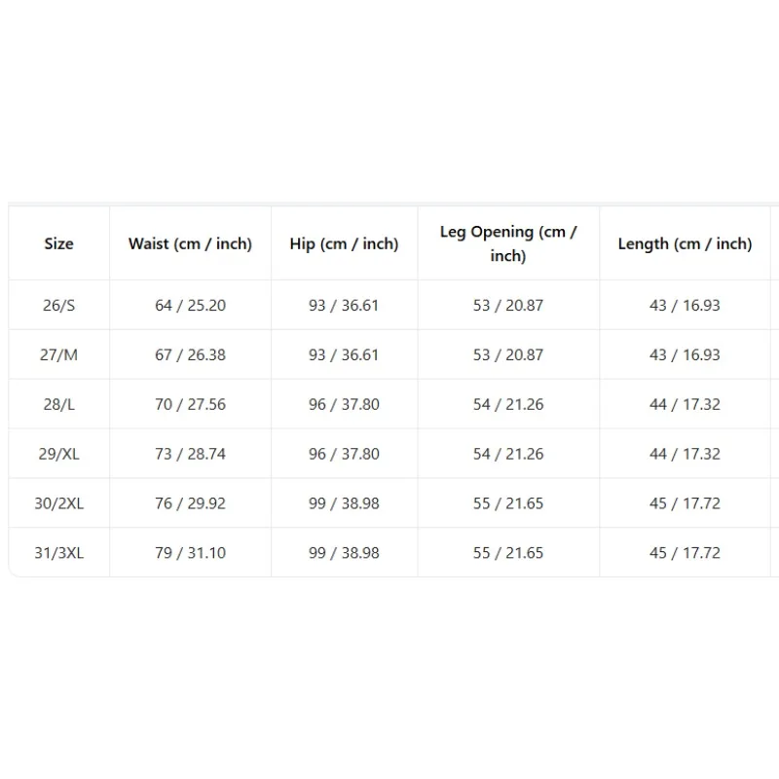Select waist value 64 / 25.20
Screen dimensions: 779x779
[x=190, y=305]
